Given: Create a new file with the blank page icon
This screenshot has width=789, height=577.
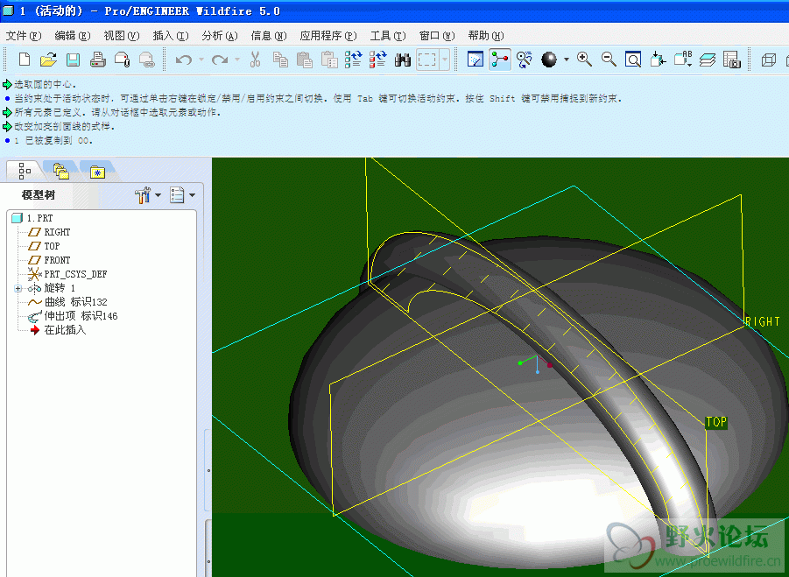Looking at the screenshot, I should tap(25, 60).
